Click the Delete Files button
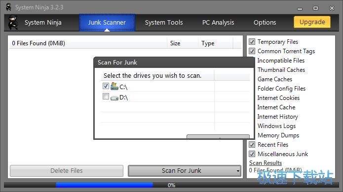The image size is (343, 192). coord(67,171)
